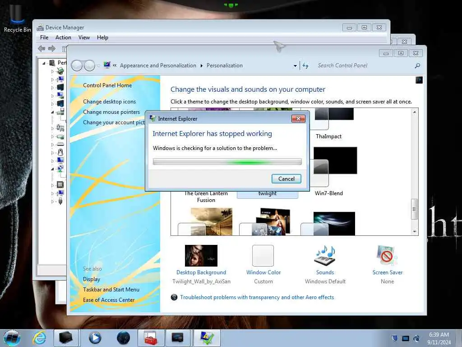The height and width of the screenshot is (347, 462).
Task: Close the Internet Explorer error dialog
Action: (x=298, y=119)
